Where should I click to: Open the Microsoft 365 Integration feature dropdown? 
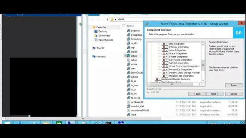166,76
